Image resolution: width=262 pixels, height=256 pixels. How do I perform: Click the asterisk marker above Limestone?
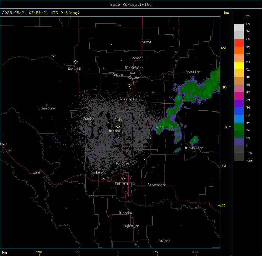click(47, 105)
